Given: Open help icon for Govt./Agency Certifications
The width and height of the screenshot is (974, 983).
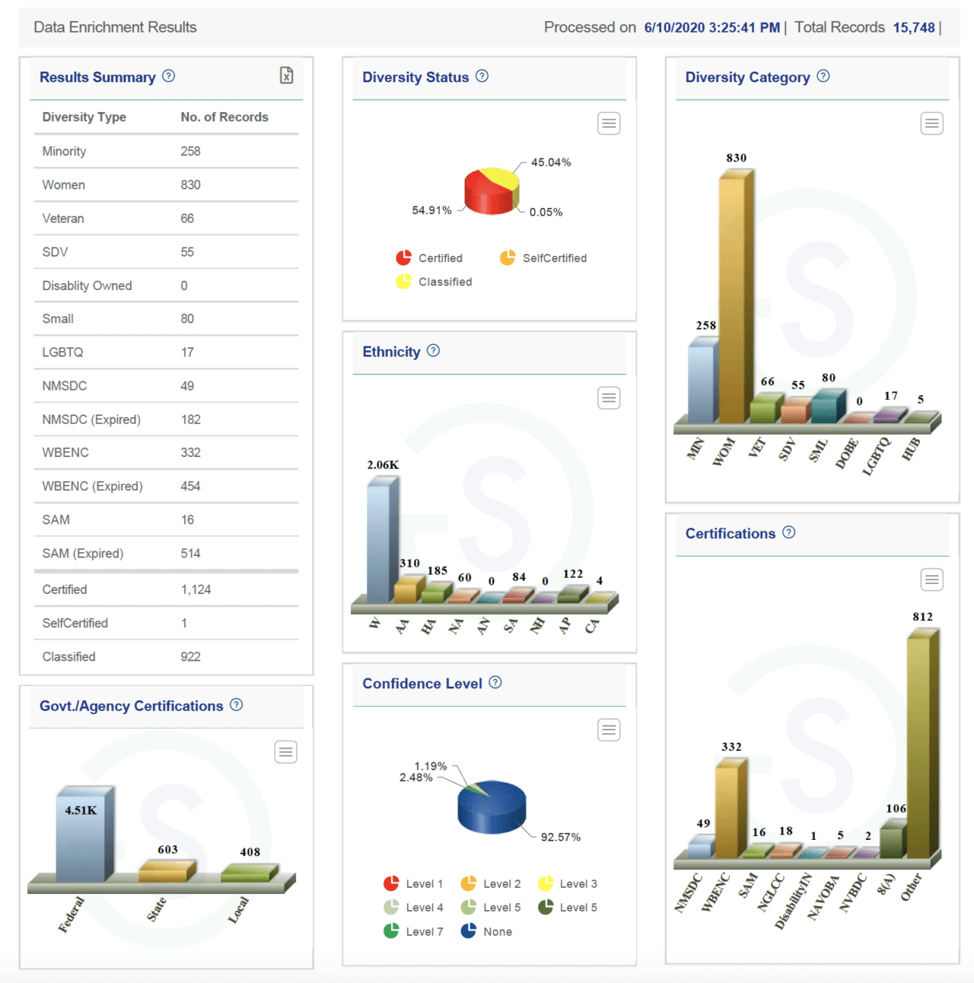Looking at the screenshot, I should [237, 705].
